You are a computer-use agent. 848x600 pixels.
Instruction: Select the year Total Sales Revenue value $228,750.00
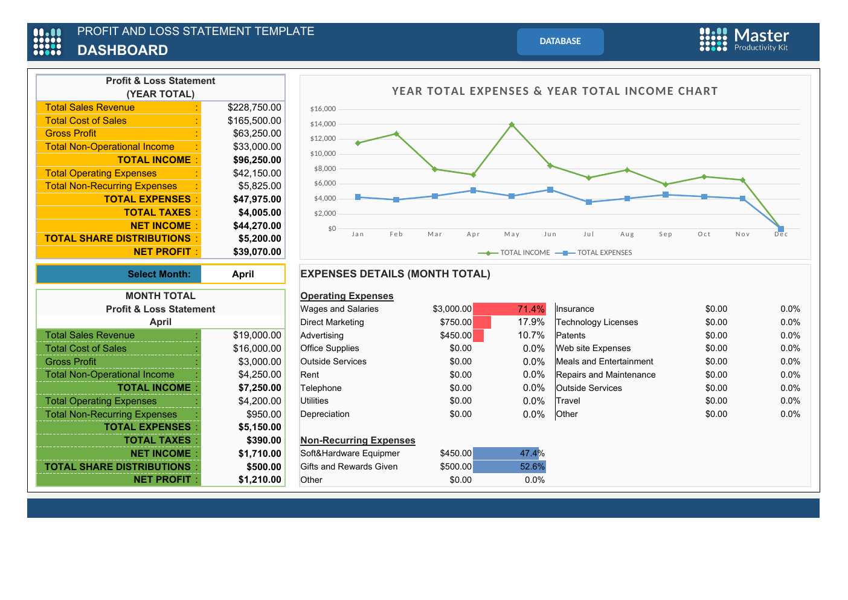254,108
